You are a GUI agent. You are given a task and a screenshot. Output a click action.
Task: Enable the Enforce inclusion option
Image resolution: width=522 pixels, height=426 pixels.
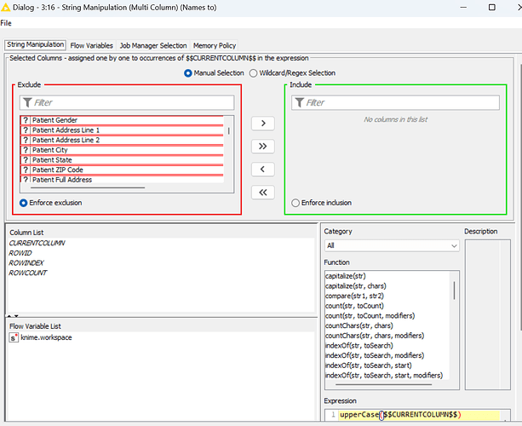pyautogui.click(x=296, y=203)
